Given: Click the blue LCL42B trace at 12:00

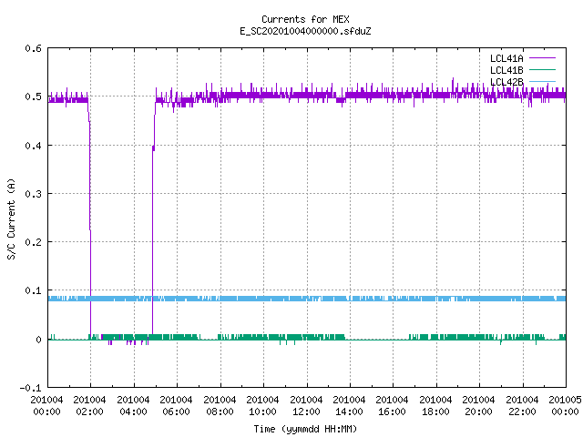Looking at the screenshot, I should pos(308,299).
